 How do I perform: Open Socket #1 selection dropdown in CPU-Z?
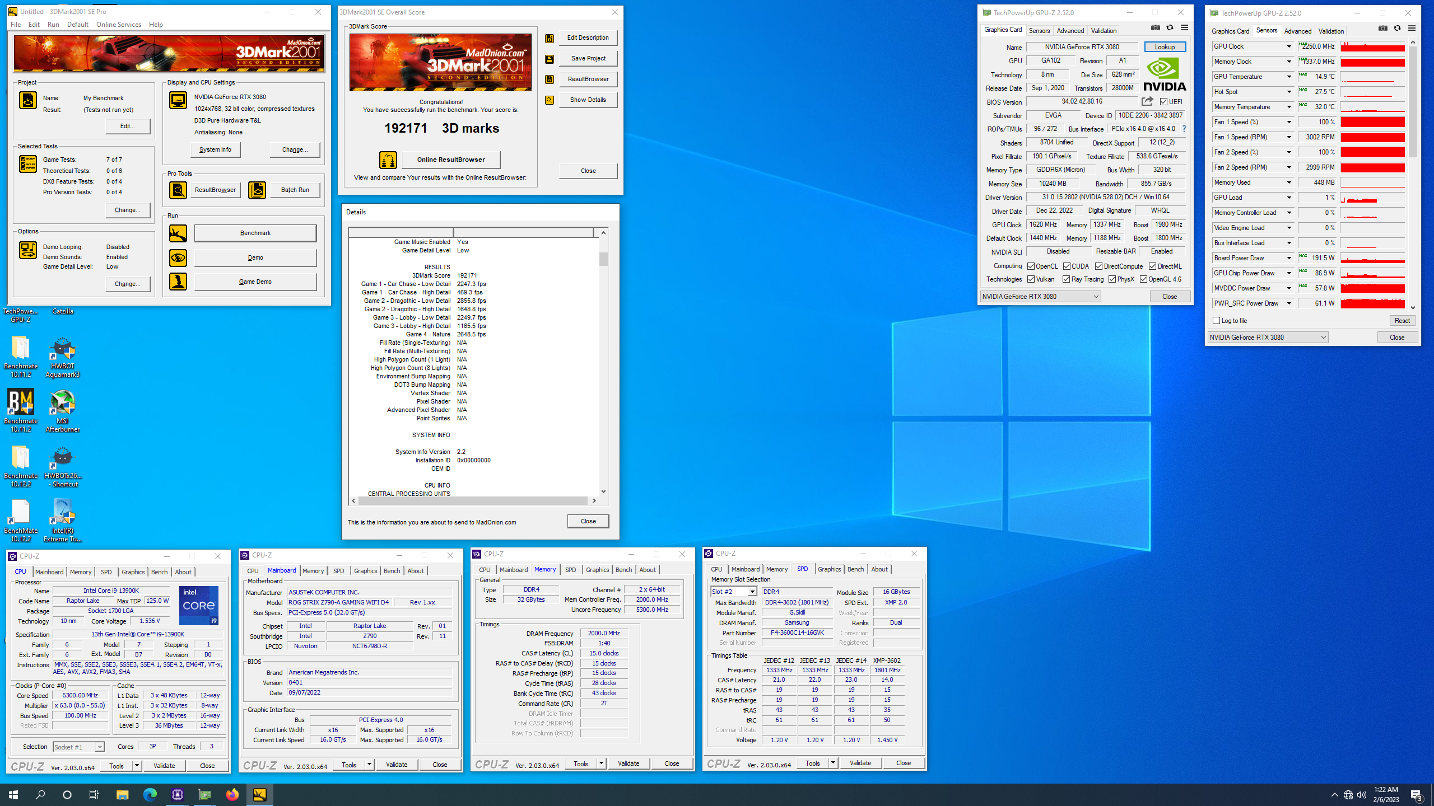pyautogui.click(x=99, y=747)
